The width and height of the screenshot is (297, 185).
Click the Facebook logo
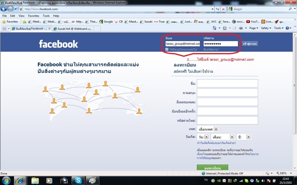(58, 44)
